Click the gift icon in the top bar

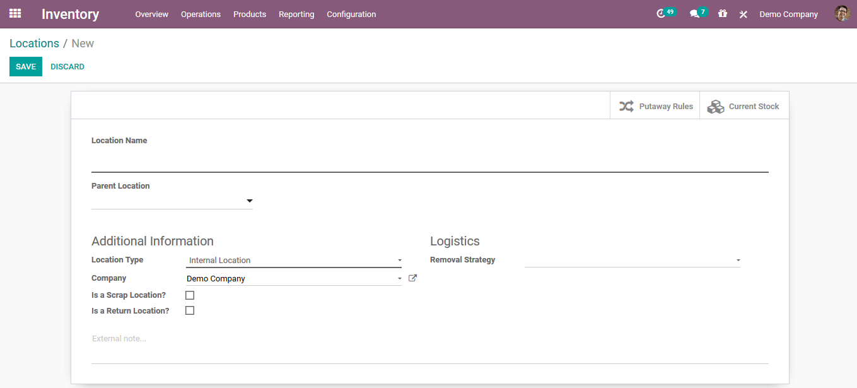(x=723, y=13)
